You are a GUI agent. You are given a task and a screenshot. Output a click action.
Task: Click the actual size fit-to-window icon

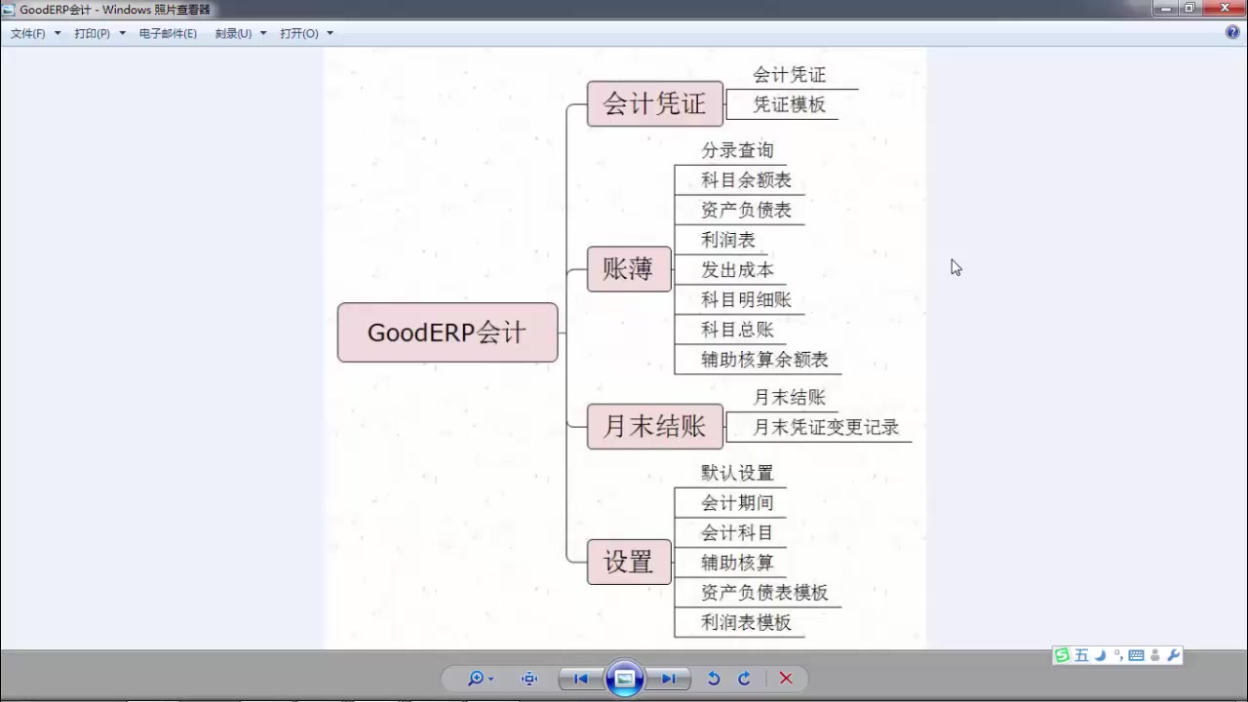tap(529, 679)
